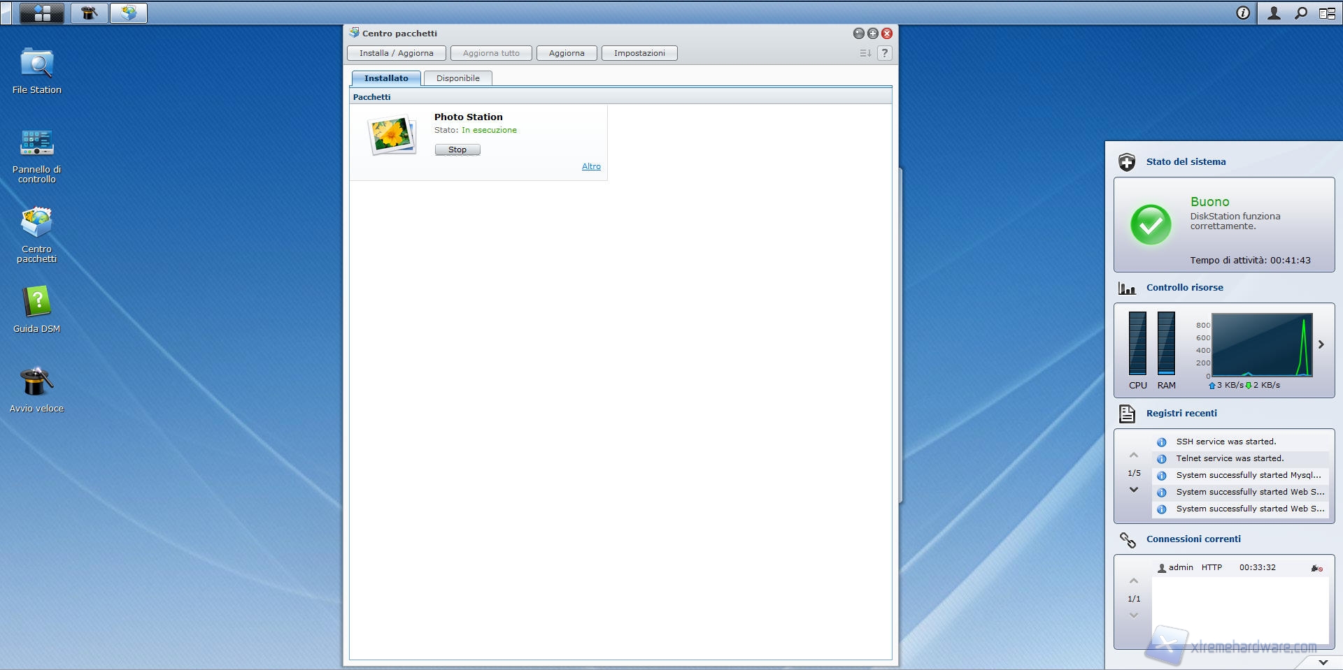Viewport: 1343px width, 670px height.
Task: Select the Installato tab
Action: (x=386, y=78)
